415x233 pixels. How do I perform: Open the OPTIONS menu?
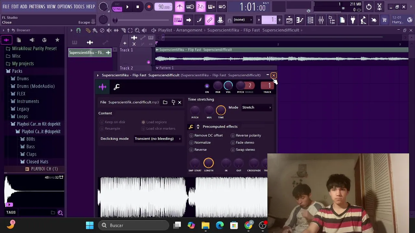(65, 6)
